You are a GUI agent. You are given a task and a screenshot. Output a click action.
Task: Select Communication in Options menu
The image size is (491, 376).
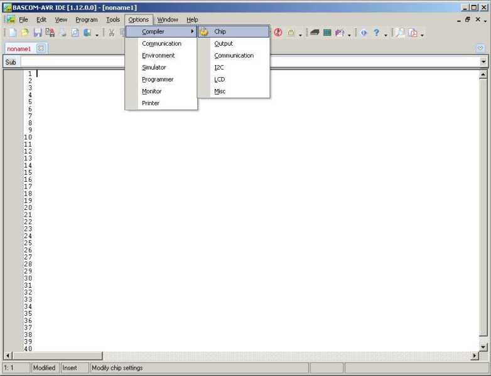(x=161, y=43)
